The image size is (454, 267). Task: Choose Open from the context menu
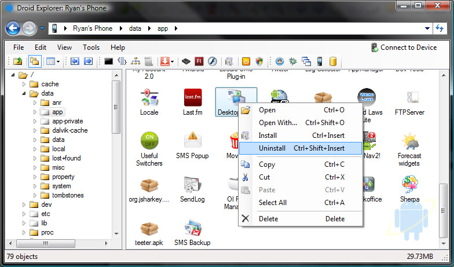(301, 110)
